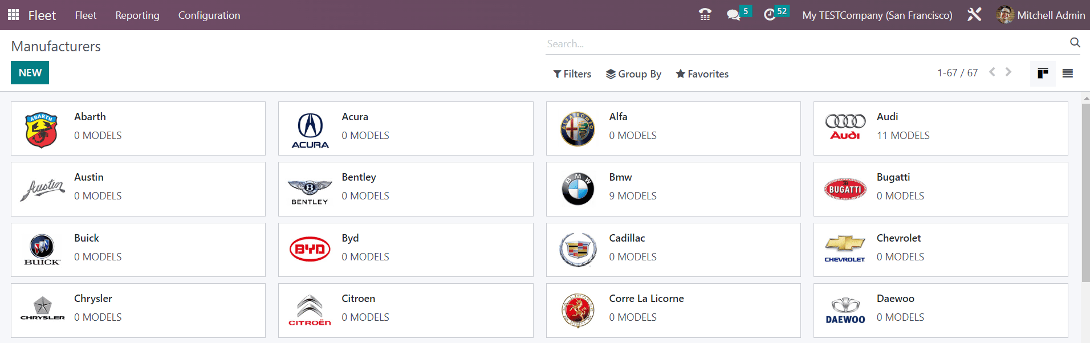This screenshot has height=343, width=1090.
Task: Click the Bugatti red oval logo
Action: [845, 189]
